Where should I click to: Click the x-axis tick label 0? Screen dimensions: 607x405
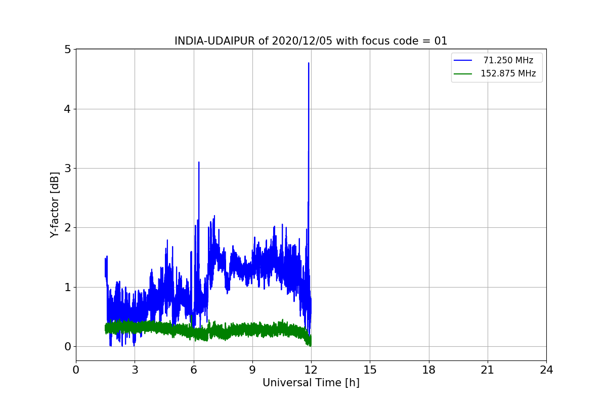76,370
